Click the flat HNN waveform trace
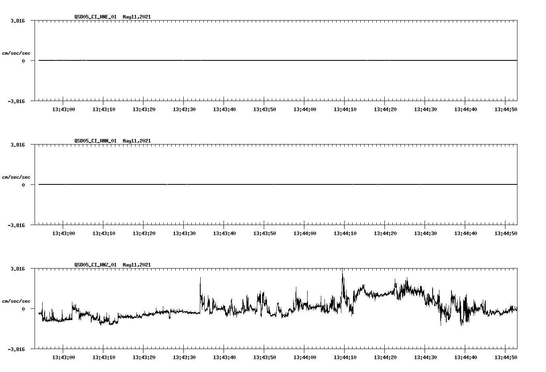Image resolution: width=546 pixels, height=372 pixels. (241, 184)
